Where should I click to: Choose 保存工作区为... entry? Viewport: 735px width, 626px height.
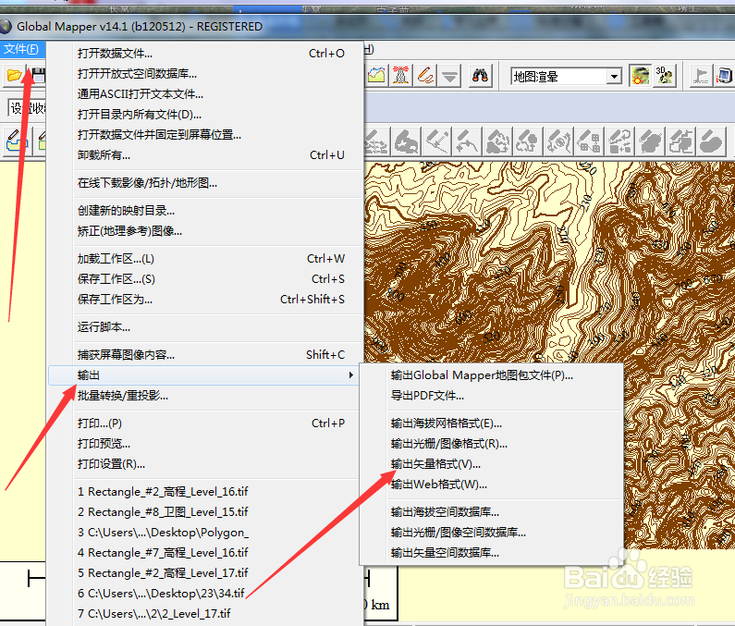click(206, 300)
